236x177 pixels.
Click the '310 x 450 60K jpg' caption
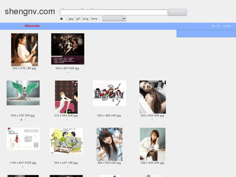[66, 116]
